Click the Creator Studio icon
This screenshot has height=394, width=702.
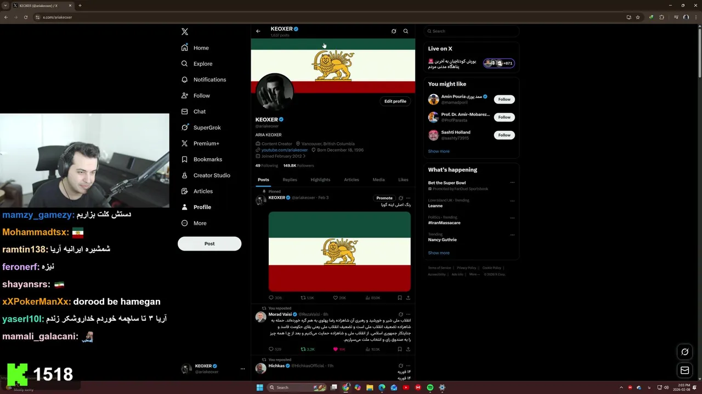[185, 175]
